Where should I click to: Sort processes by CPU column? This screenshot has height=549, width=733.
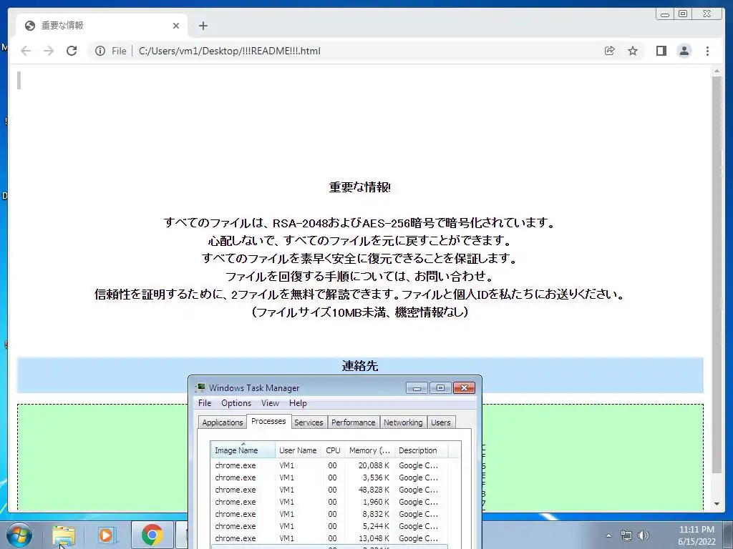coord(333,450)
